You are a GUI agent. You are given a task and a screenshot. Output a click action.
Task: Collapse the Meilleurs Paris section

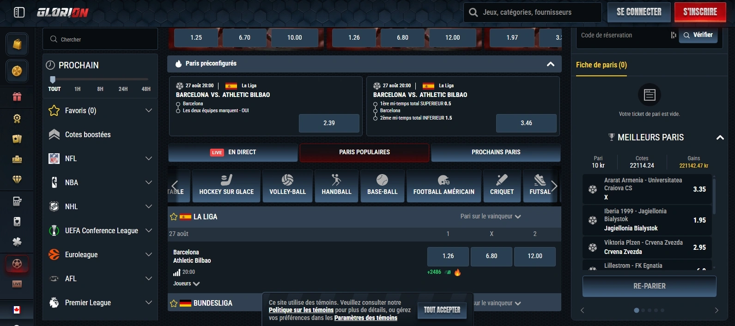[720, 138]
